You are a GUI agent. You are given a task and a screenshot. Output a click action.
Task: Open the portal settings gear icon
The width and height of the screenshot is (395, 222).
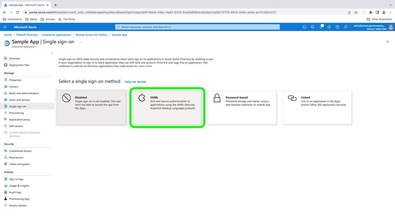[x=329, y=27]
